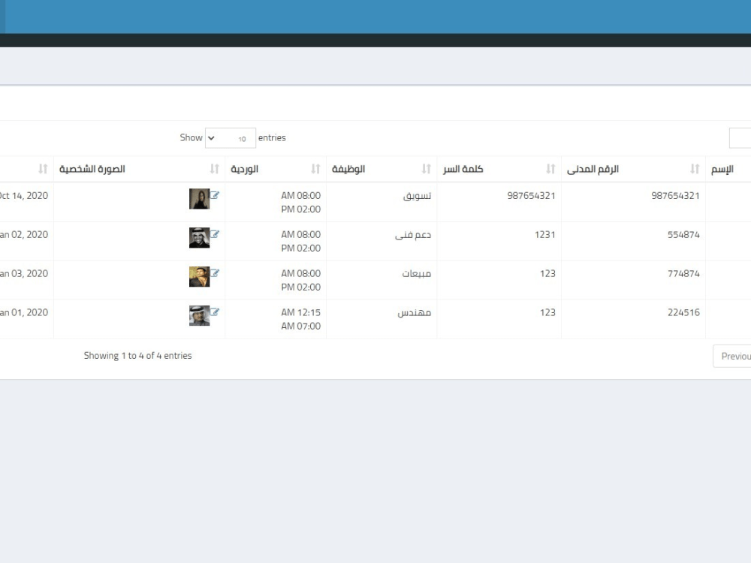Click shift time AM 12:15
Image resolution: width=751 pixels, height=563 pixels.
coord(301,312)
